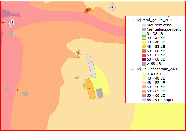Uncheck the Pand_geluid_2020 layer checkbox
The height and width of the screenshot is (131, 186).
point(138,20)
